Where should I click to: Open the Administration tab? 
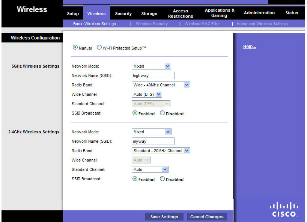click(x=259, y=13)
